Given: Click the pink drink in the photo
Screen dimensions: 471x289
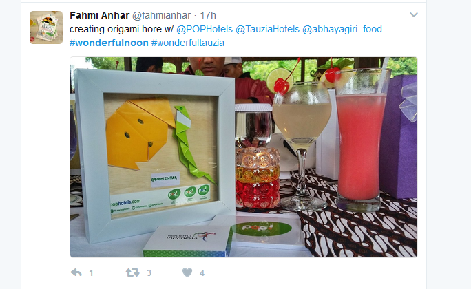Looking at the screenshot, I should pyautogui.click(x=360, y=141).
